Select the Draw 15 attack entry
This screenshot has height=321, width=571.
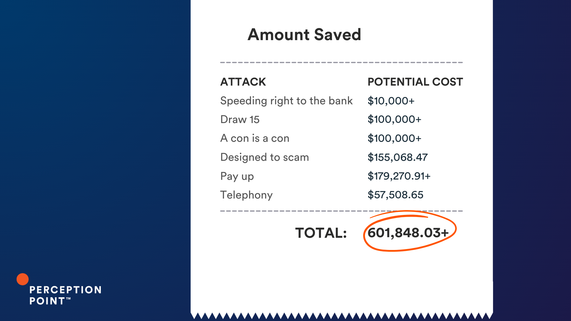pos(240,119)
